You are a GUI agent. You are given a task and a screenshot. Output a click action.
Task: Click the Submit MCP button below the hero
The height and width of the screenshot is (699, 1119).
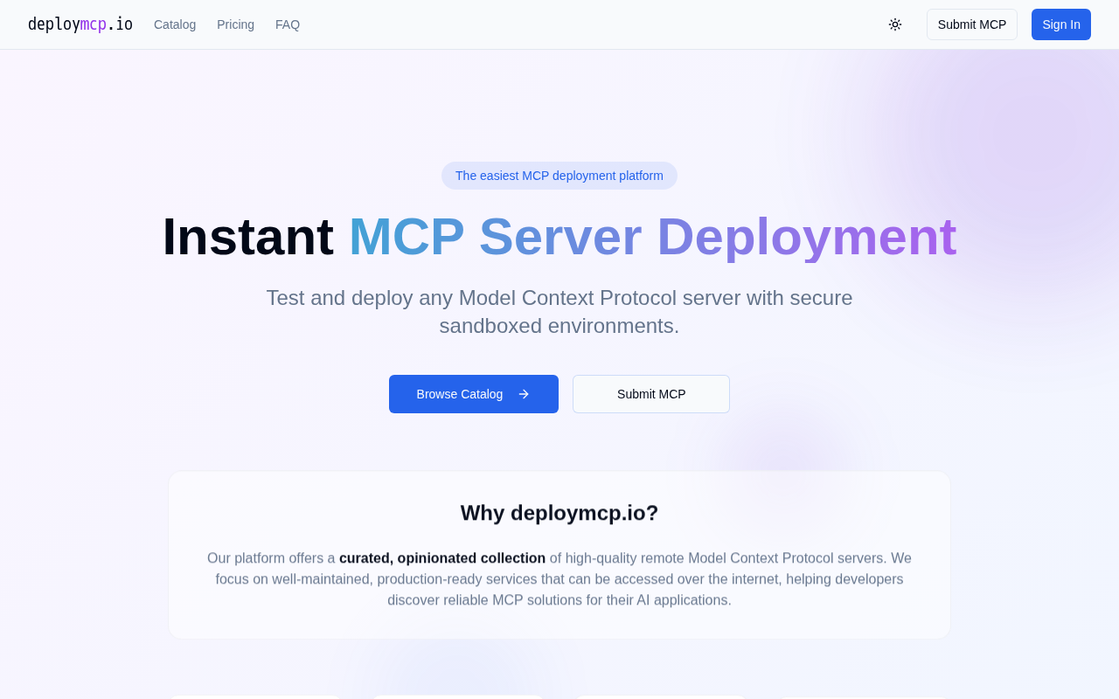click(x=651, y=394)
